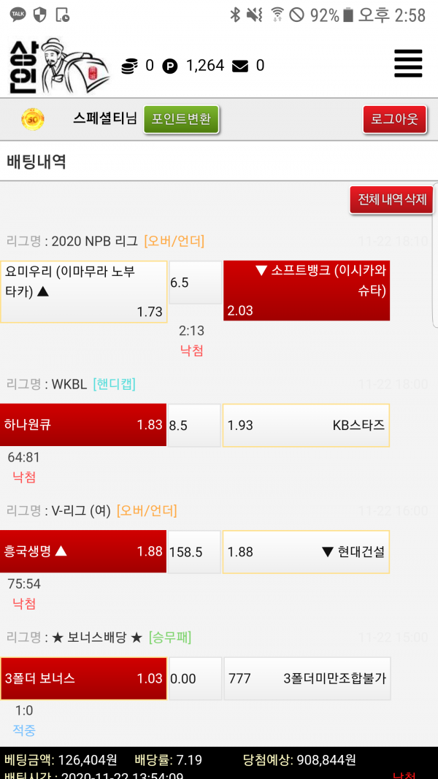Tap the coin stack balance icon

pyautogui.click(x=129, y=66)
